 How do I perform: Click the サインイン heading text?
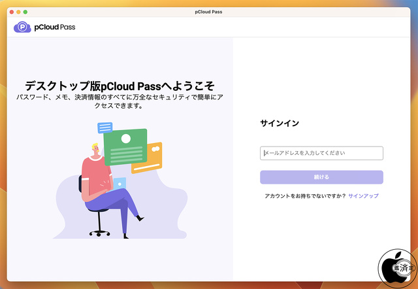tap(280, 124)
